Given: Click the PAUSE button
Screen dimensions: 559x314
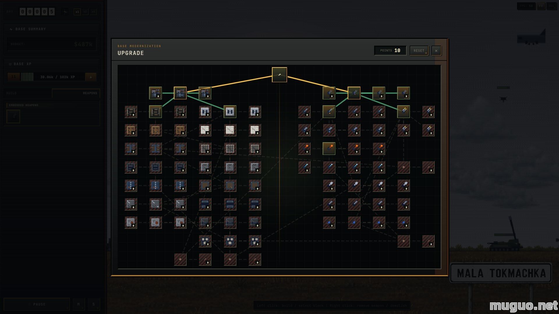Looking at the screenshot, I should (37, 304).
